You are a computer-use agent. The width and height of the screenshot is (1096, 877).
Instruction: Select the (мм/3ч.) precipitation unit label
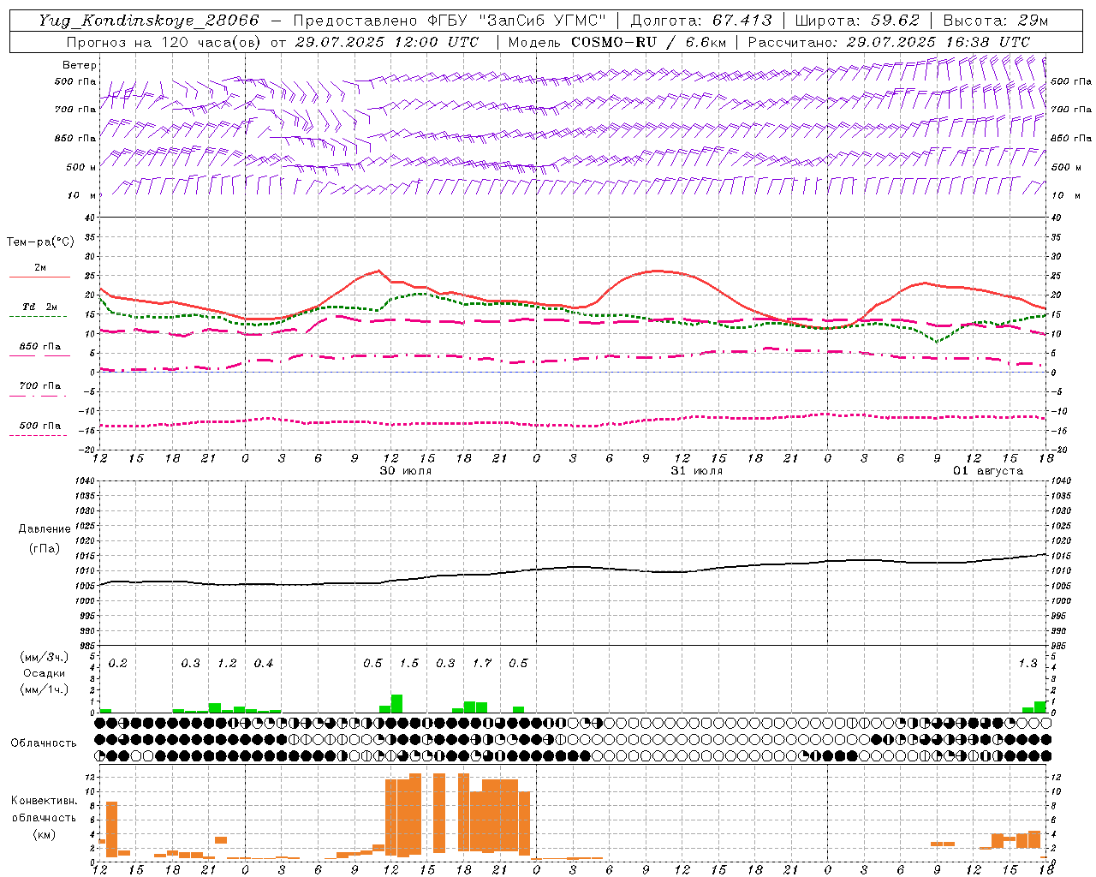(x=44, y=657)
